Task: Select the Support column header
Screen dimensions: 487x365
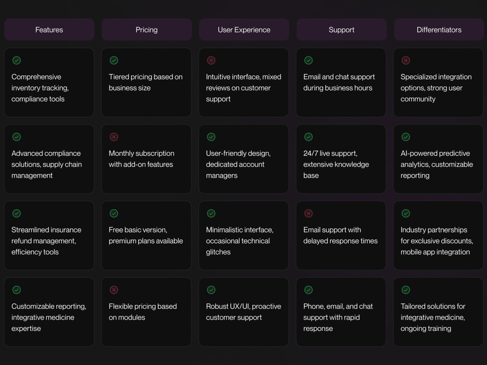Action: tap(342, 30)
